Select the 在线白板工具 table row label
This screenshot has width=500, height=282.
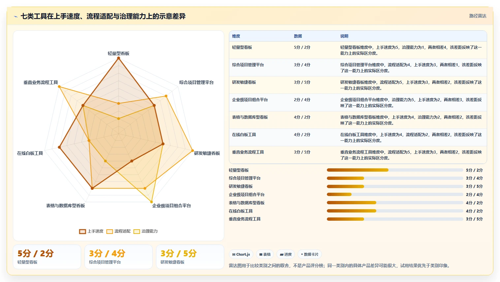(x=244, y=135)
